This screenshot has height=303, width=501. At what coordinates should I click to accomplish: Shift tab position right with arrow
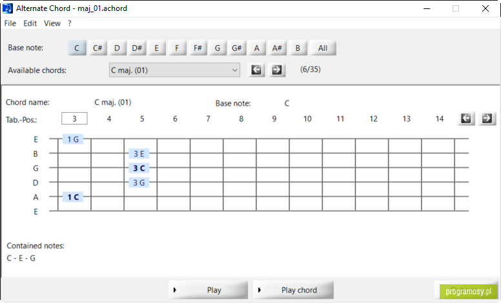point(487,119)
